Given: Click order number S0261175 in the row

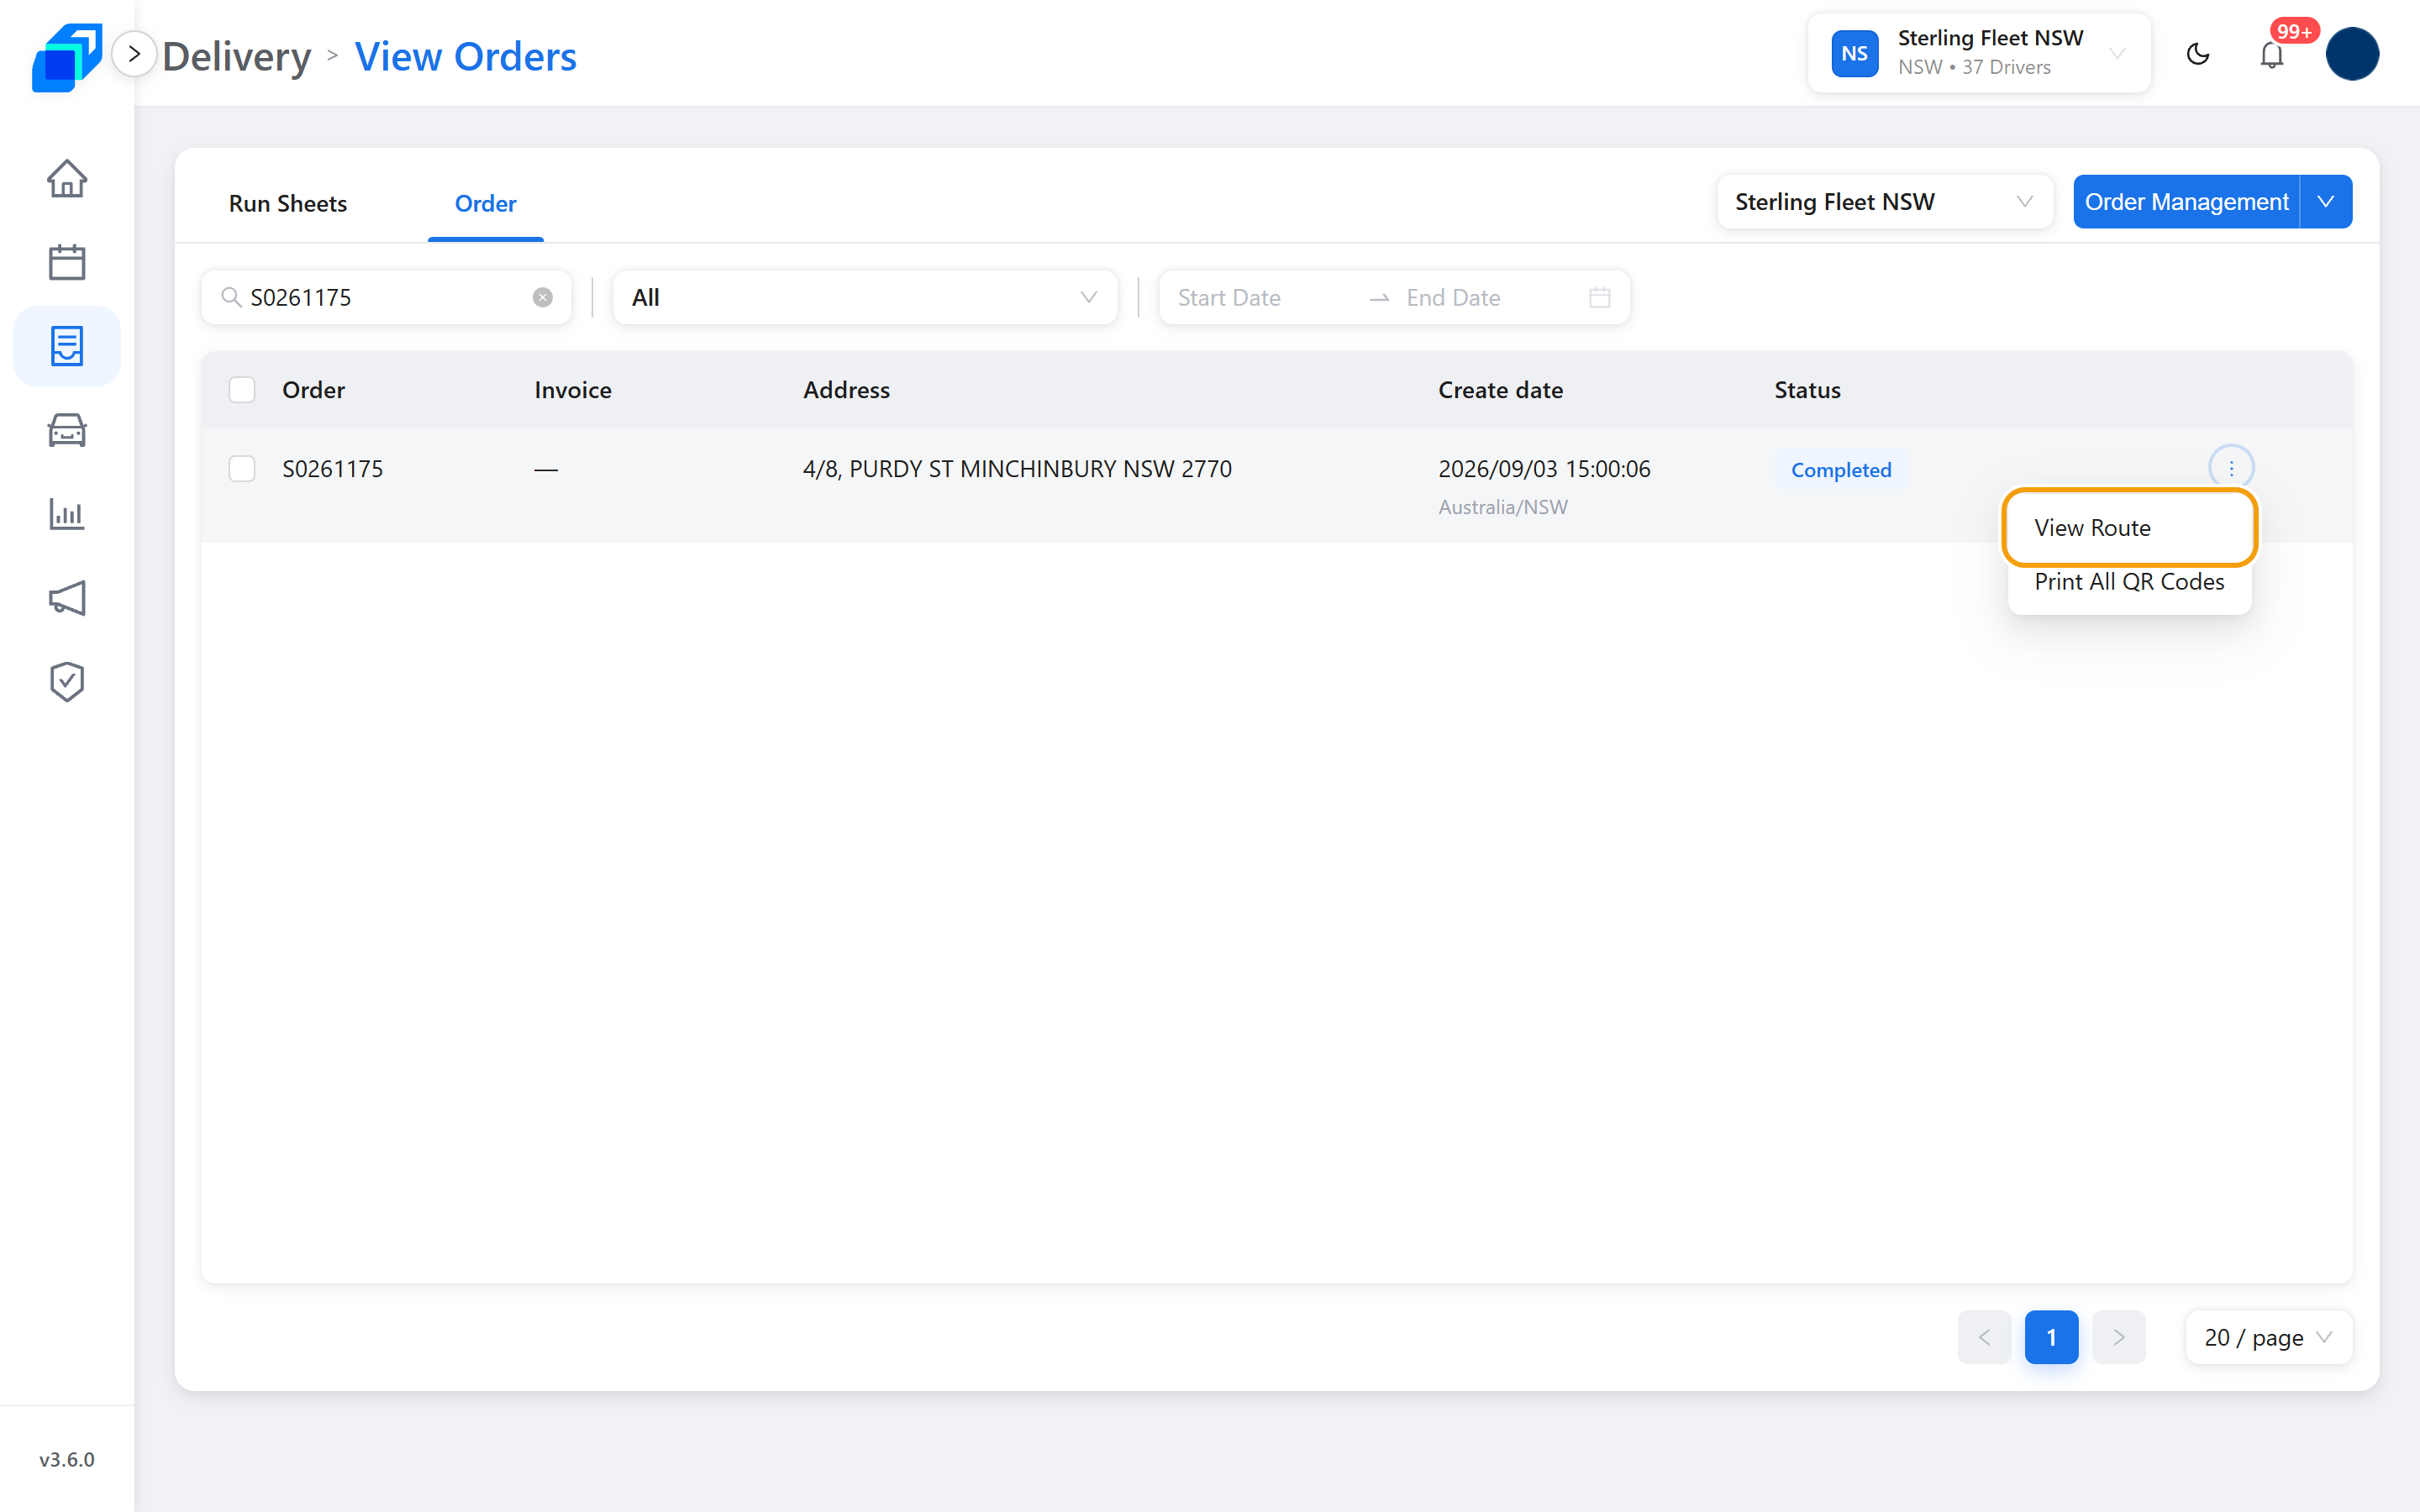Looking at the screenshot, I should pyautogui.click(x=332, y=469).
